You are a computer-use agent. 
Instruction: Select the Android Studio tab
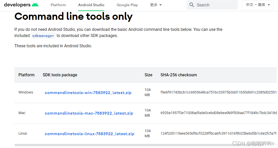[91, 5]
